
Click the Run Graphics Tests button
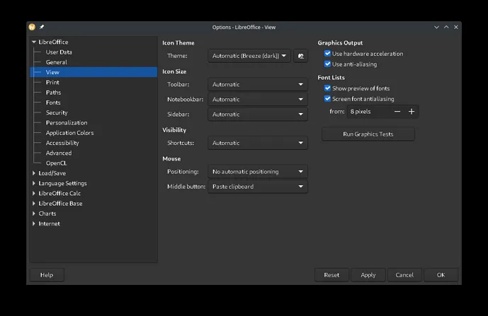tap(368, 134)
